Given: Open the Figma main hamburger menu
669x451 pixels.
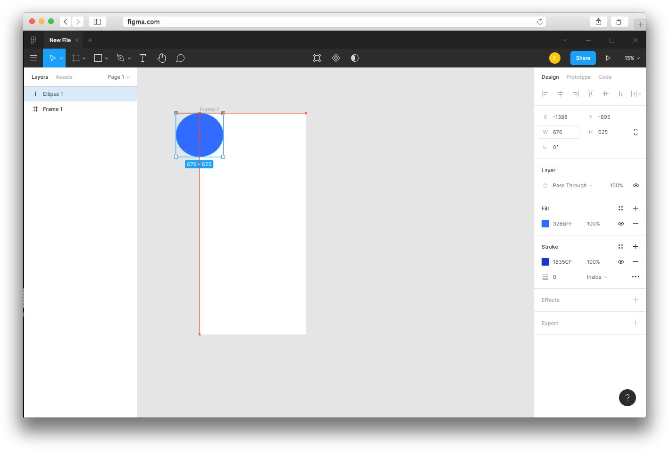Looking at the screenshot, I should pos(33,58).
